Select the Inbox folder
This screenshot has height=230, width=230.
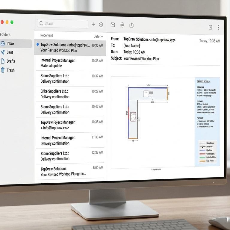point(16,43)
